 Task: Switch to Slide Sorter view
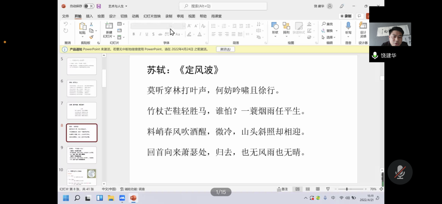(307, 189)
